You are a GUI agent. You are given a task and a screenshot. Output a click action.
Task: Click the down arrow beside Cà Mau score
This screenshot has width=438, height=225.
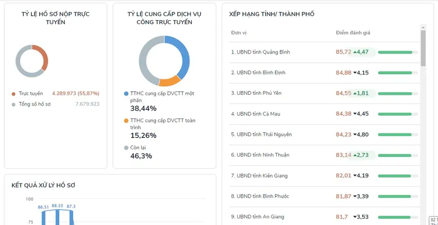click(355, 114)
